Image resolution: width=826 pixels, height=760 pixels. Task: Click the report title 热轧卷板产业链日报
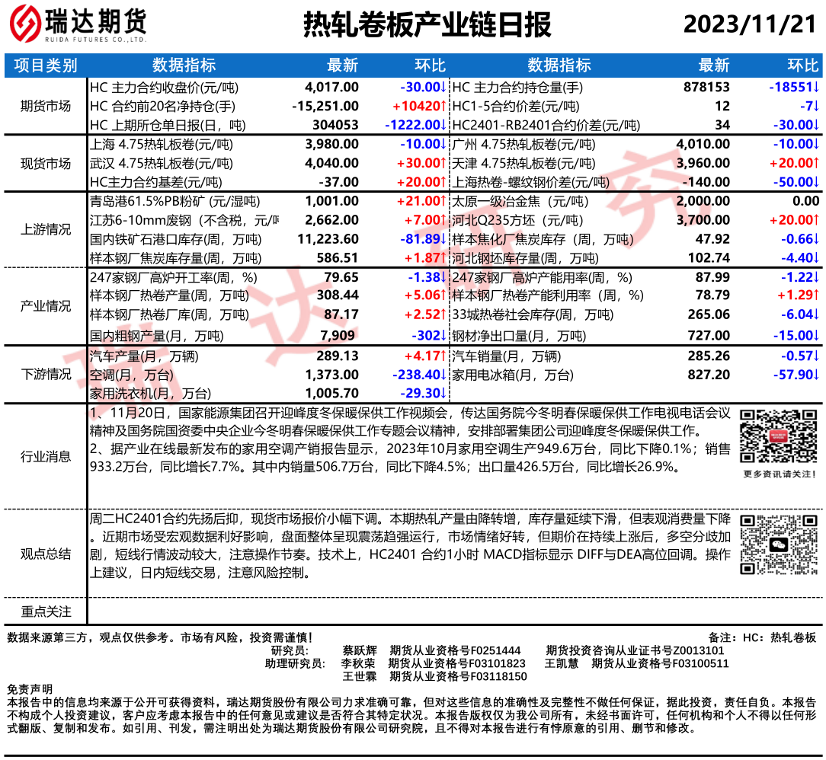click(427, 25)
